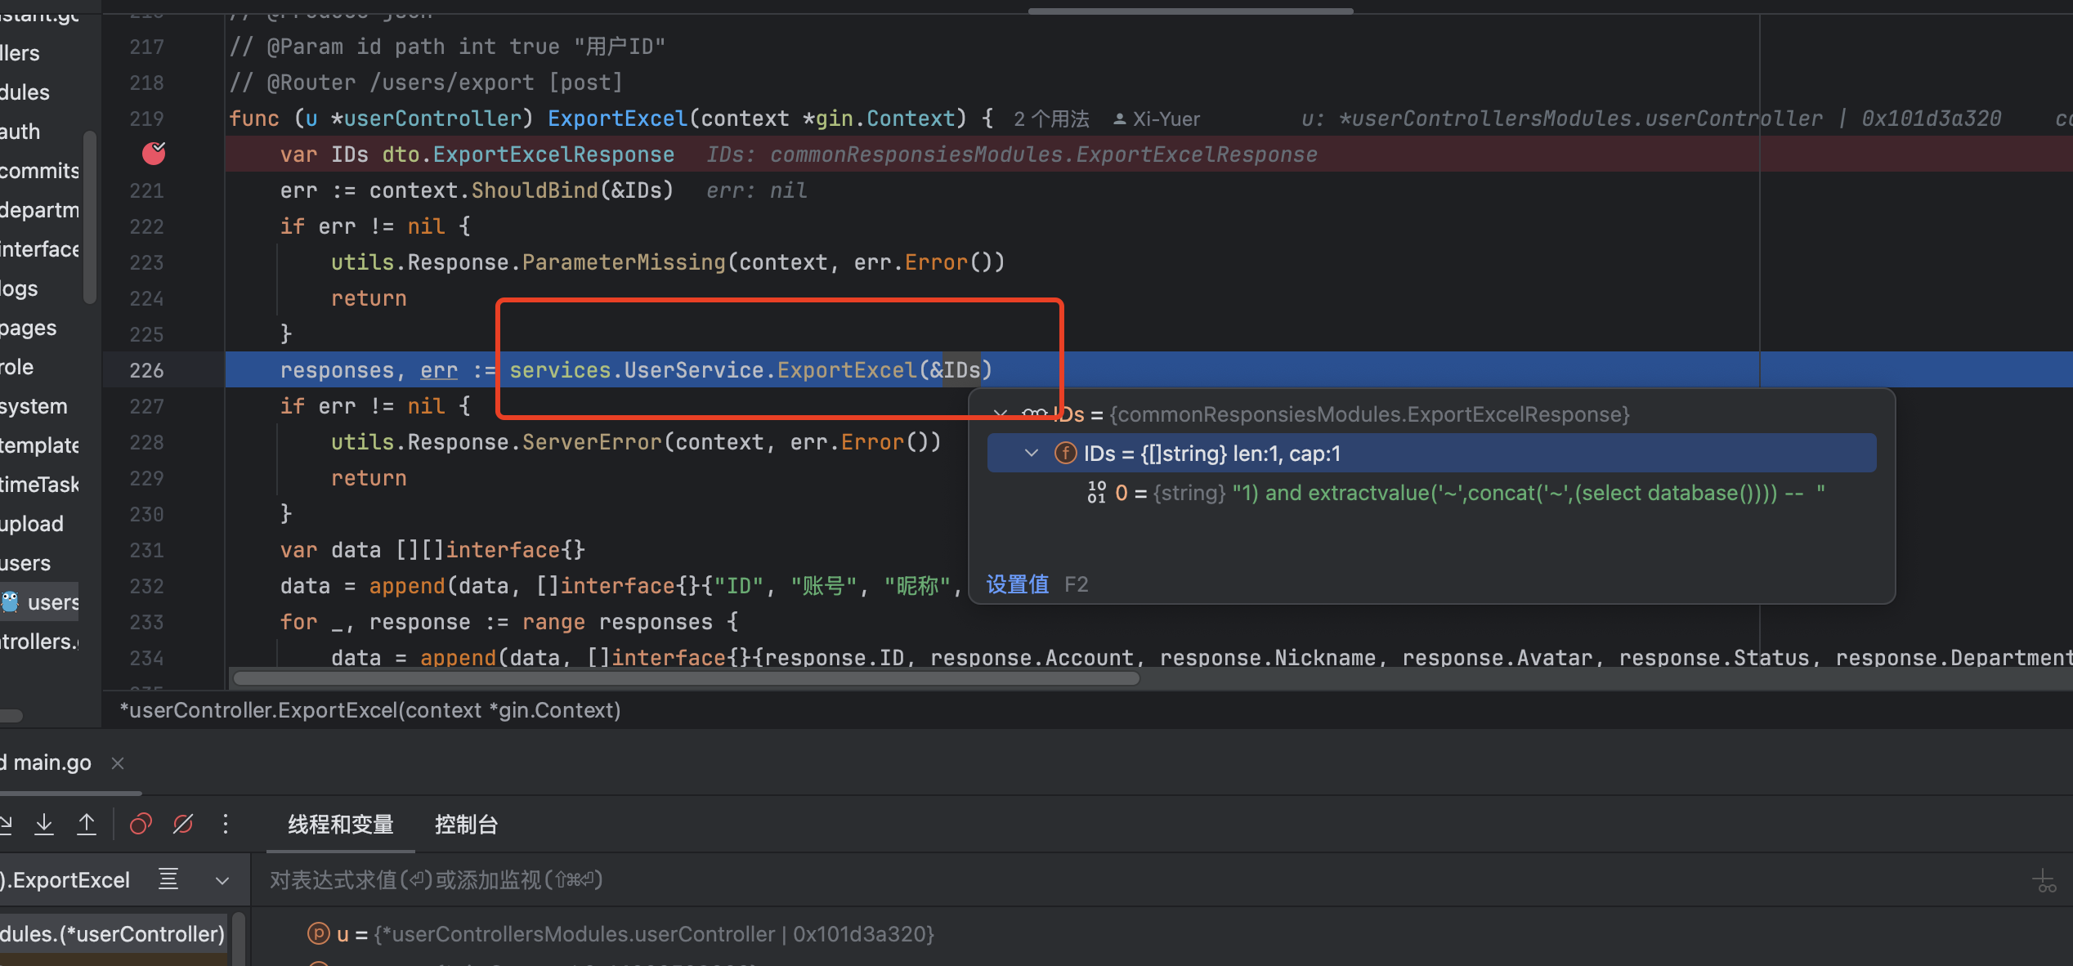The image size is (2073, 966).
Task: Click the Xi-Yuer author annotation icon
Action: [1120, 119]
